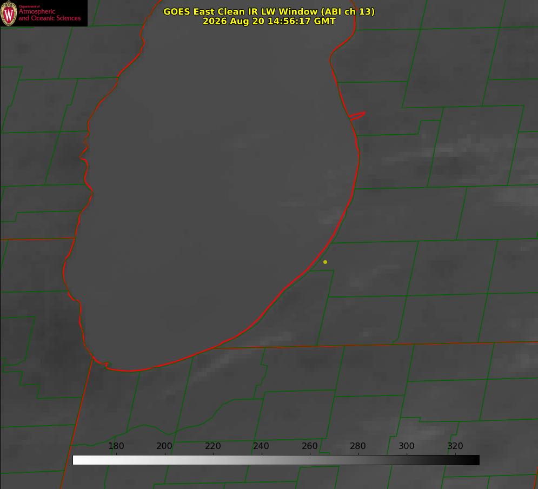Click the University of Wisconsin crest logo
The image size is (538, 489).
[x=9, y=13]
